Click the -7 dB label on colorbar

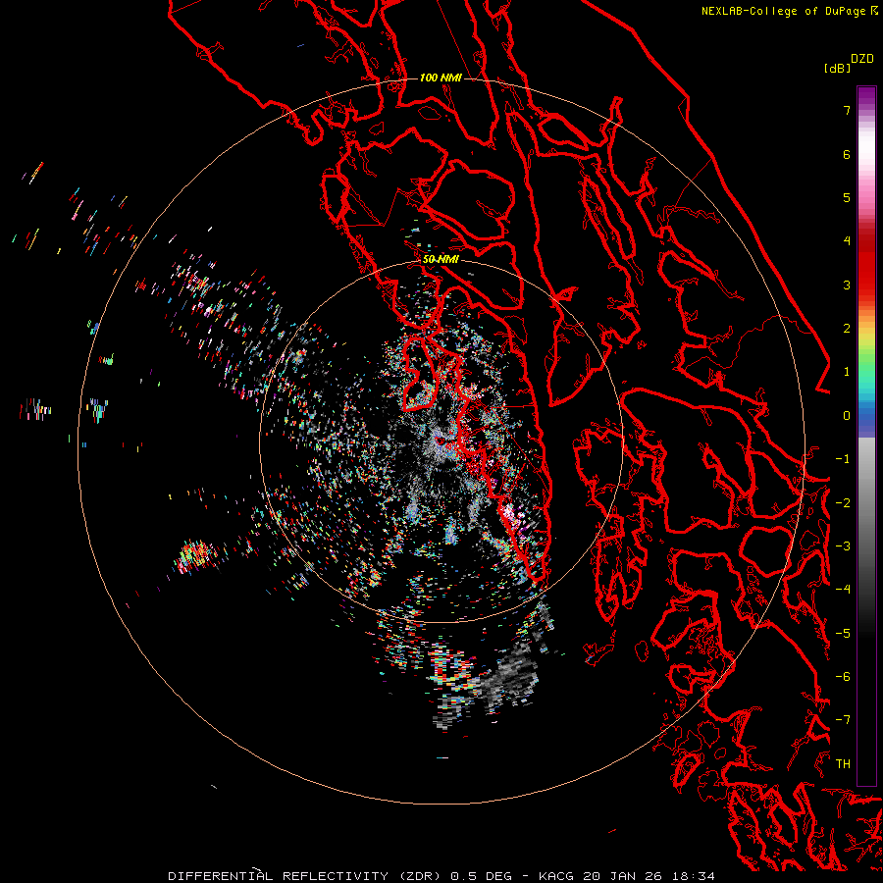pos(843,720)
